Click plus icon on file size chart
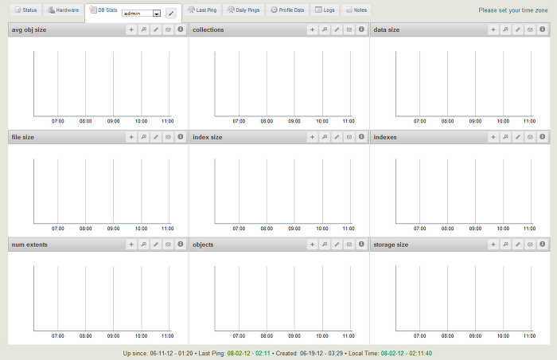Image resolution: width=557 pixels, height=360 pixels. point(131,137)
